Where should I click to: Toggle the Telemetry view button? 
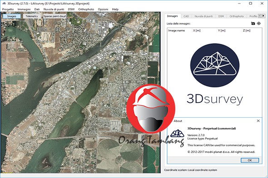[32, 16]
